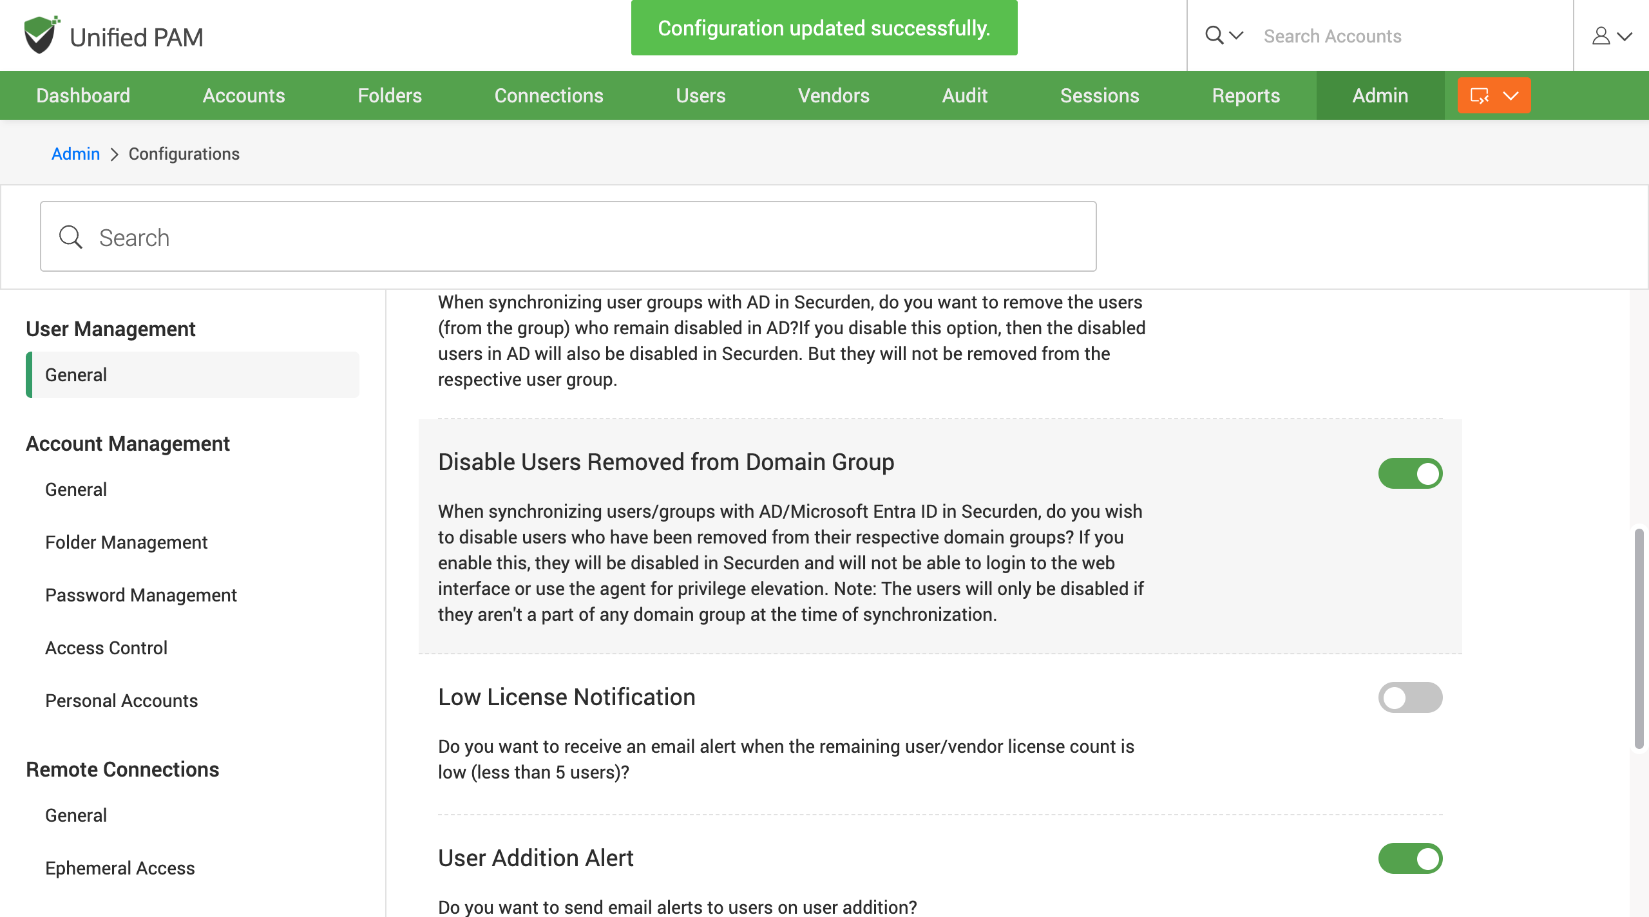Select General under User Management
The image size is (1649, 917).
click(193, 375)
